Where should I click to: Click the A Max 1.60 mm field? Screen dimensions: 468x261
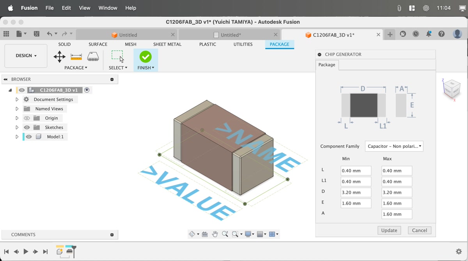397,214
